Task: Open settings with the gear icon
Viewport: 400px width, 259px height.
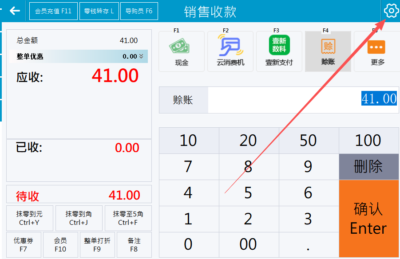Action: 391,11
